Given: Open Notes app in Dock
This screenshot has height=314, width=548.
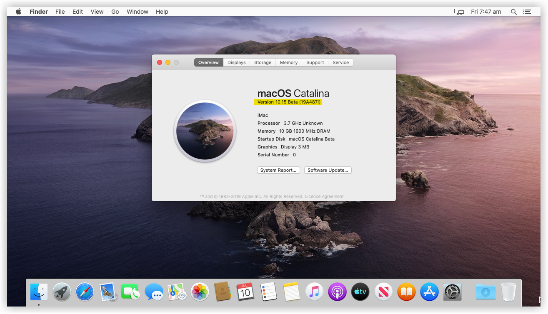Looking at the screenshot, I should point(291,292).
